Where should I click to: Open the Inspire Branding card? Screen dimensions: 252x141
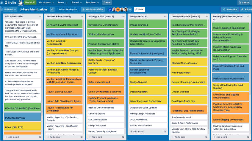(148, 24)
